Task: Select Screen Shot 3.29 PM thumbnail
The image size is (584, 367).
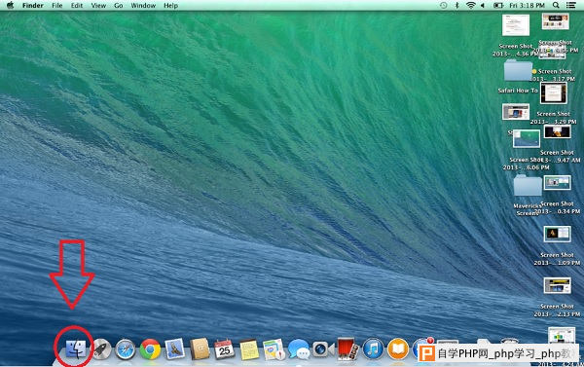Action: point(554,92)
